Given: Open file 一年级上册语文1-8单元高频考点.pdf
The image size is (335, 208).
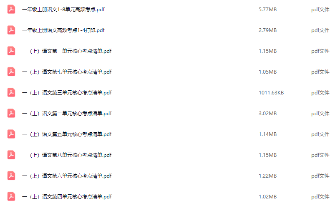Looking at the screenshot, I should click(63, 10).
